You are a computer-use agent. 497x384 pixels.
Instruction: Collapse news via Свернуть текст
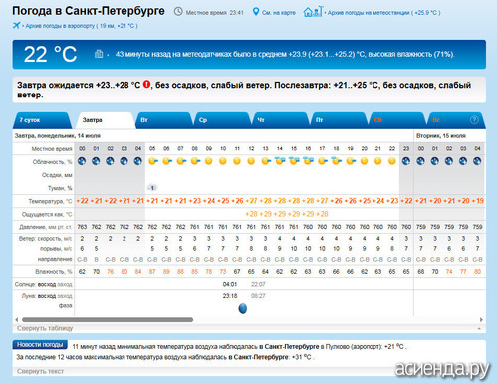[40, 371]
